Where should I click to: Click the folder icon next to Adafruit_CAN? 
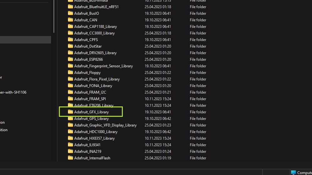70,20
